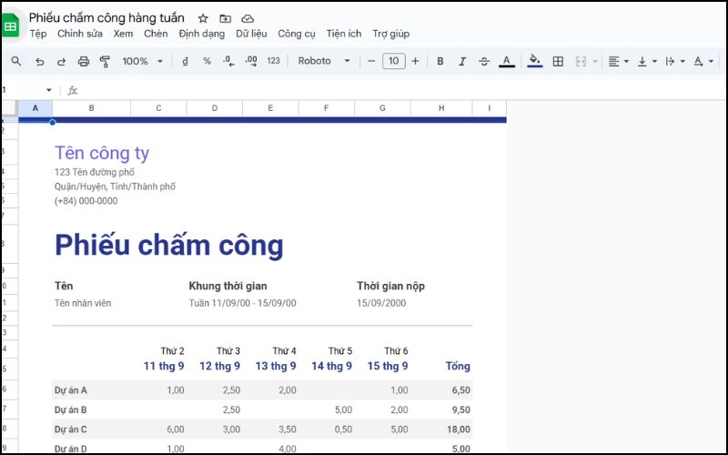Screen dimensions: 728x455
Task: Click the Phiếu chấm công heading
Action: pos(169,245)
